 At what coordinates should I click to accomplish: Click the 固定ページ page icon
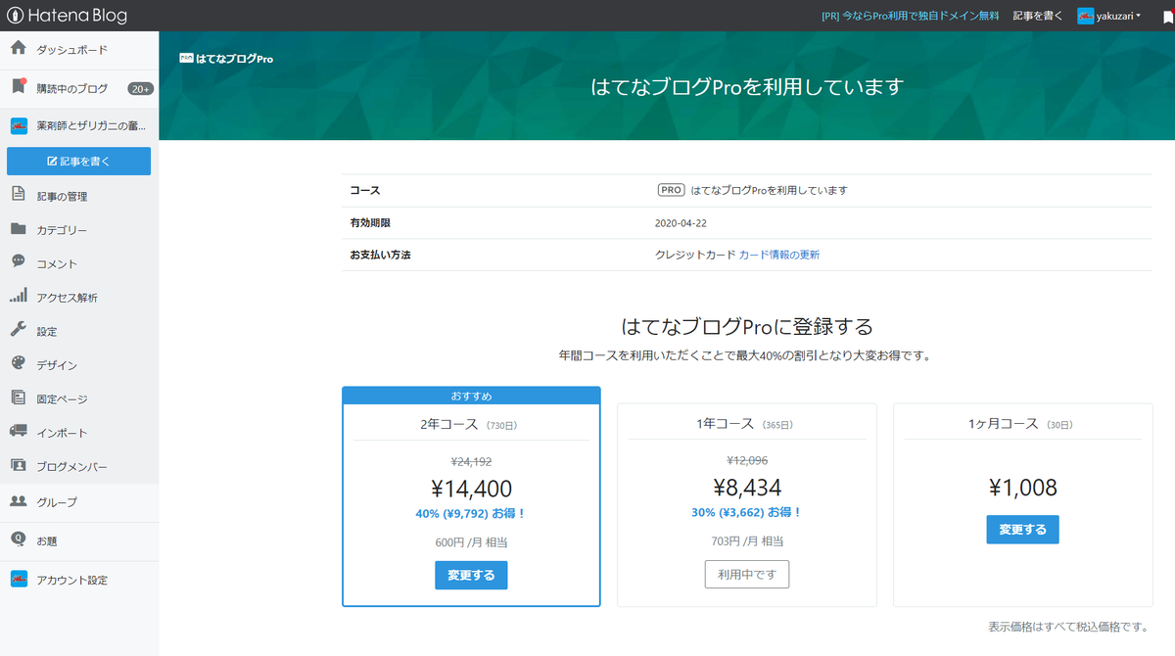pyautogui.click(x=18, y=398)
